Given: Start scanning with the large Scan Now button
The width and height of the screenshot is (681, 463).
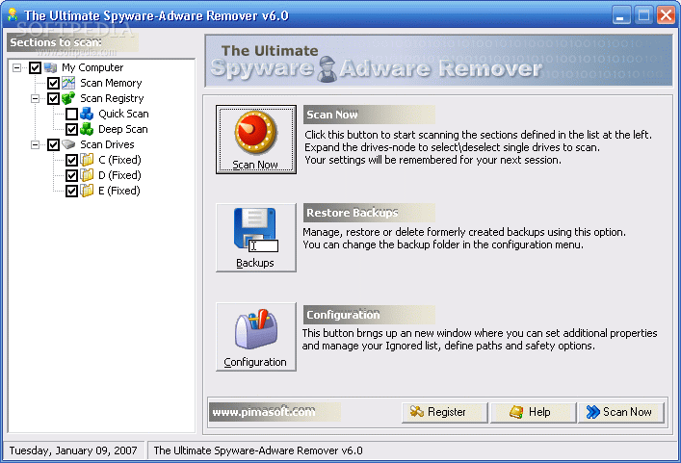Looking at the screenshot, I should point(256,140).
